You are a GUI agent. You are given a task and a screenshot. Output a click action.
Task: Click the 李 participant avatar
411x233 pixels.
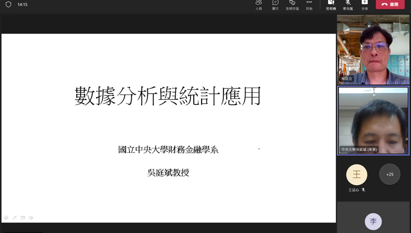(x=373, y=221)
